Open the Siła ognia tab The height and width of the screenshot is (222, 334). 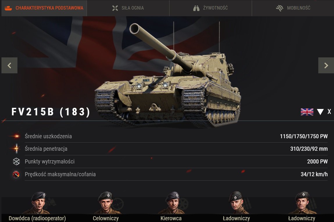point(128,8)
